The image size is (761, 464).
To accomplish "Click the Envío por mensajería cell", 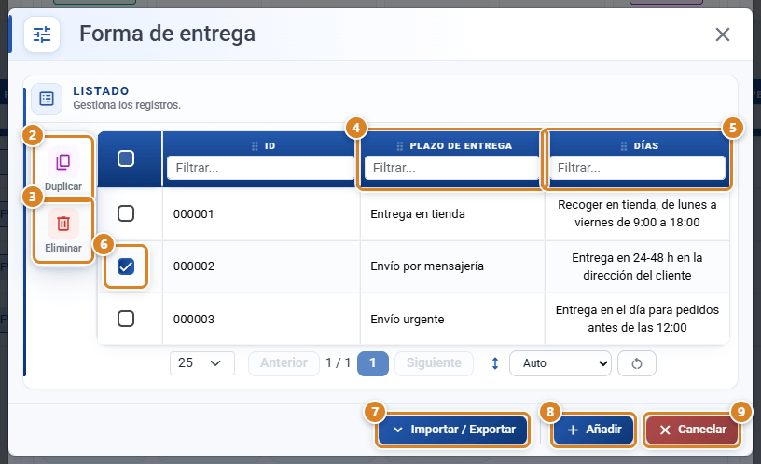I will [452, 266].
